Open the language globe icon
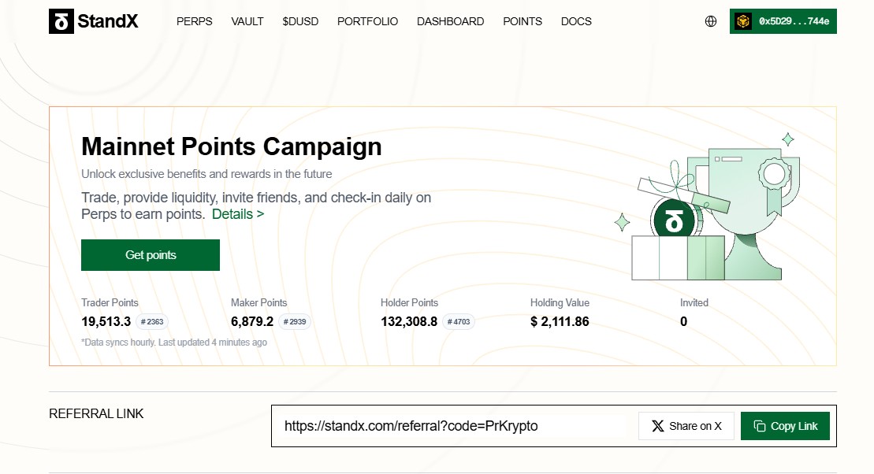 point(711,21)
